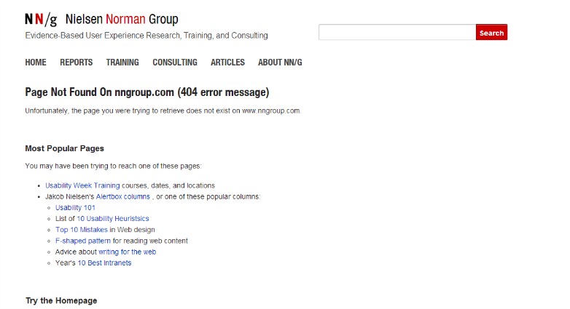
Task: Go to the HOME menu item
Action: pos(36,63)
